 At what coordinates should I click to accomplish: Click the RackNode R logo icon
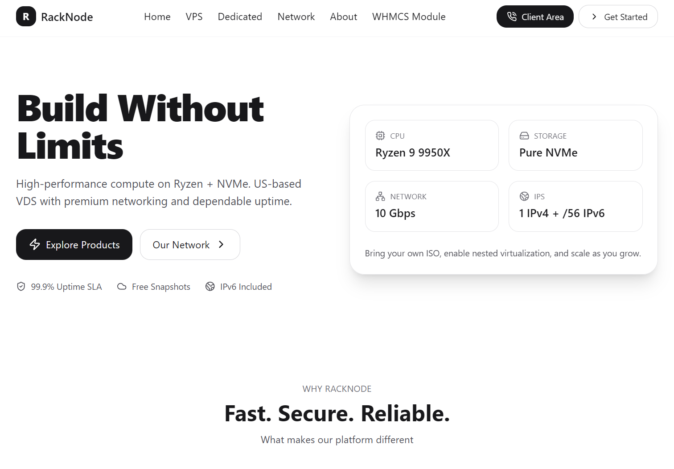(26, 16)
